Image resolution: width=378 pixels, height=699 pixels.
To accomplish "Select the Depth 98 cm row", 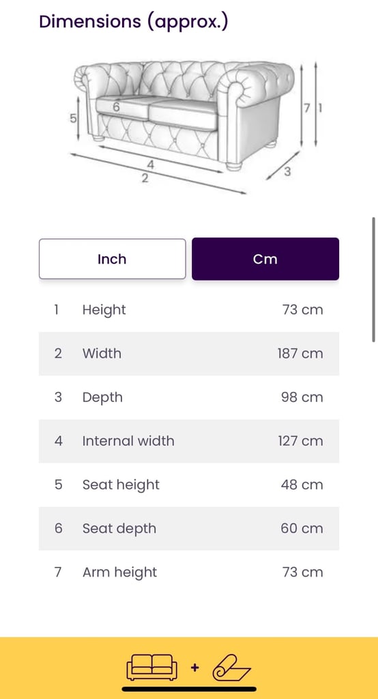I will click(x=189, y=397).
